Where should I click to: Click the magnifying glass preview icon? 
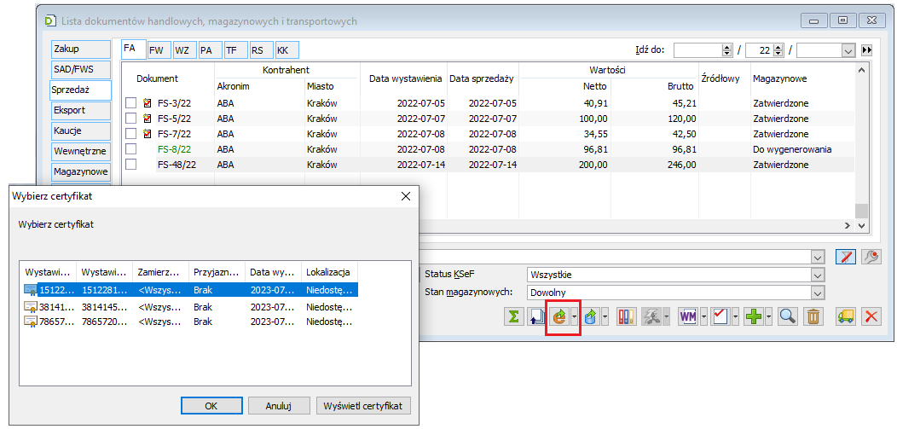pyautogui.click(x=788, y=316)
